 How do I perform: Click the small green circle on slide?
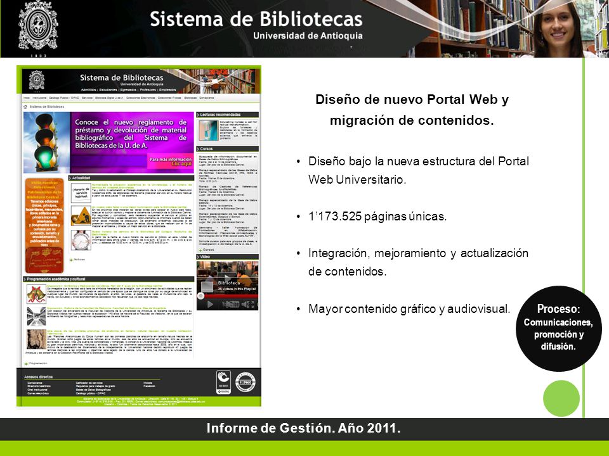[561, 398]
